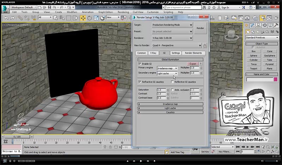Click the Select by Name icon
282x165 pixels.
(x=62, y=18)
